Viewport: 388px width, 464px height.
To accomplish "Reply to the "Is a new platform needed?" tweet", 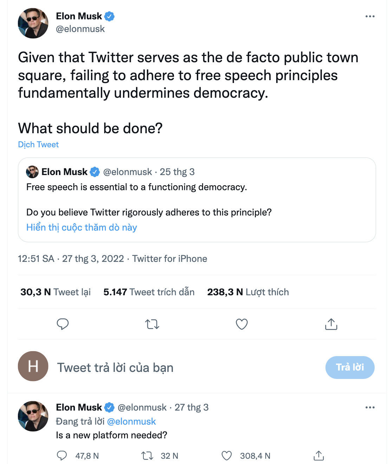I will pyautogui.click(x=62, y=456).
